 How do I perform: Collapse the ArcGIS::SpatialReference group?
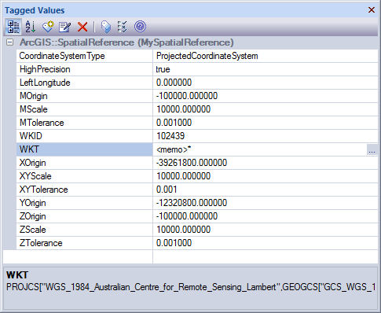click(9, 42)
